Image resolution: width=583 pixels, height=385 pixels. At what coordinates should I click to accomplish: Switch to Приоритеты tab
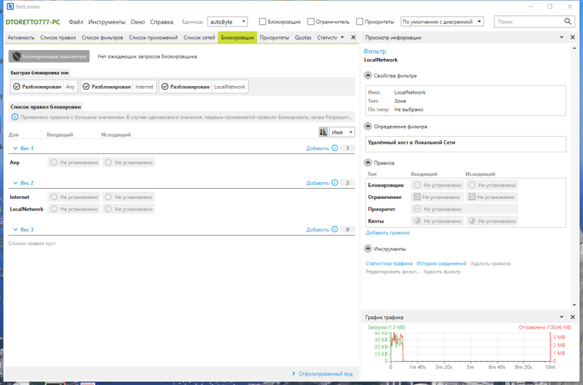(274, 37)
